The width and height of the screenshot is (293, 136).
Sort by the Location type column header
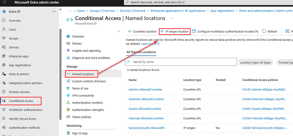192,80
